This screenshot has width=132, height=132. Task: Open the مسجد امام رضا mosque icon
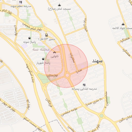59,5
